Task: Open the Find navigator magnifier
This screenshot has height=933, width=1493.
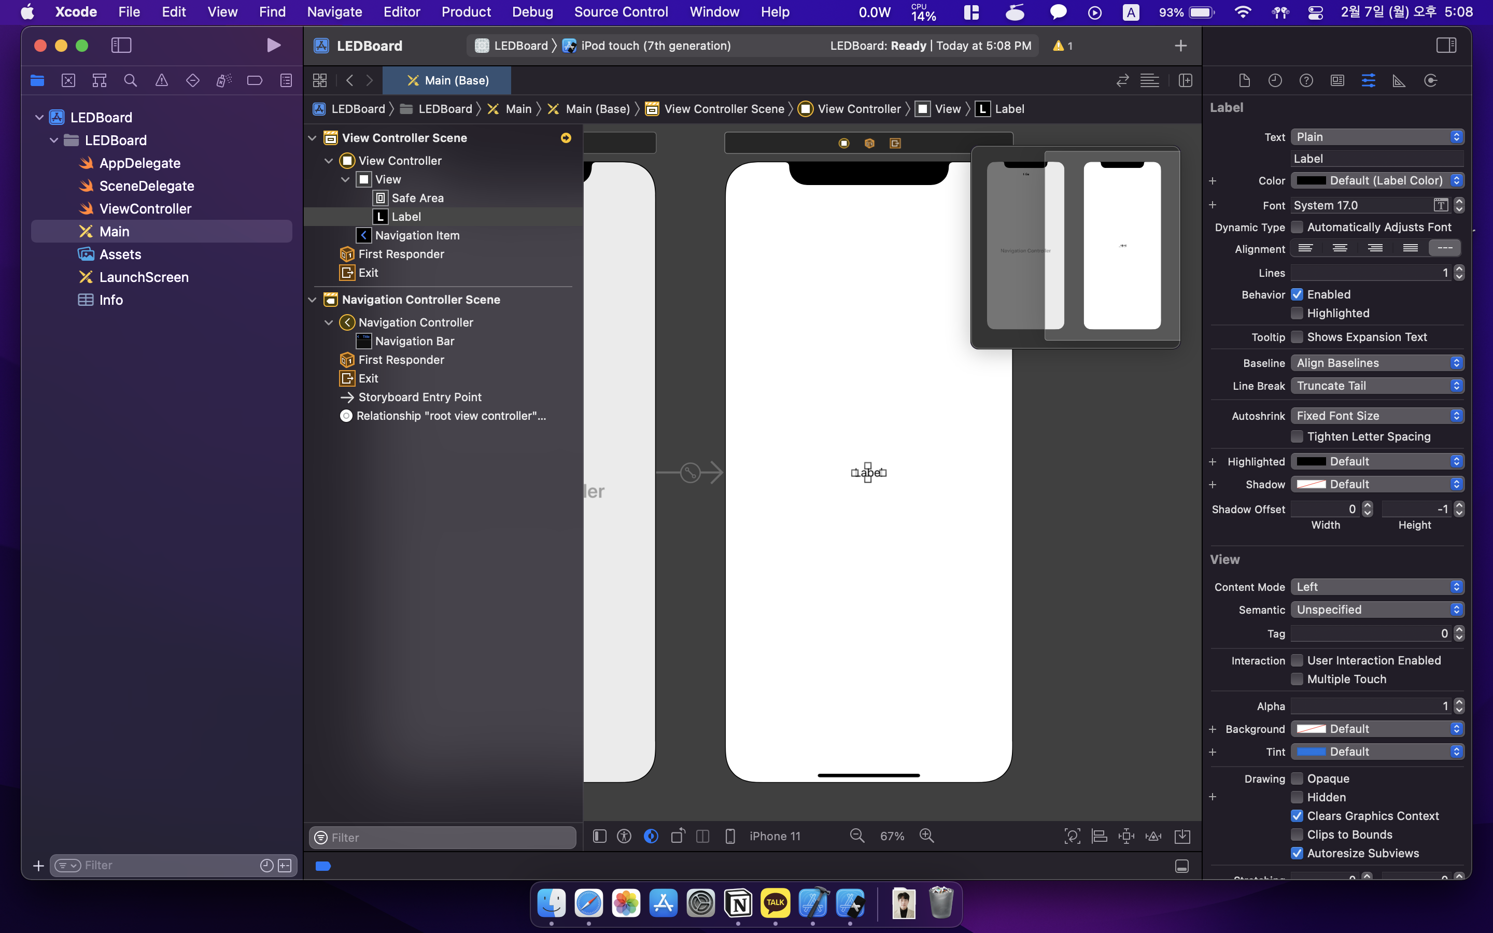Action: (130, 80)
